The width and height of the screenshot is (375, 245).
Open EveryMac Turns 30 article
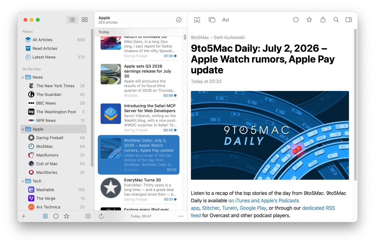[139, 189]
